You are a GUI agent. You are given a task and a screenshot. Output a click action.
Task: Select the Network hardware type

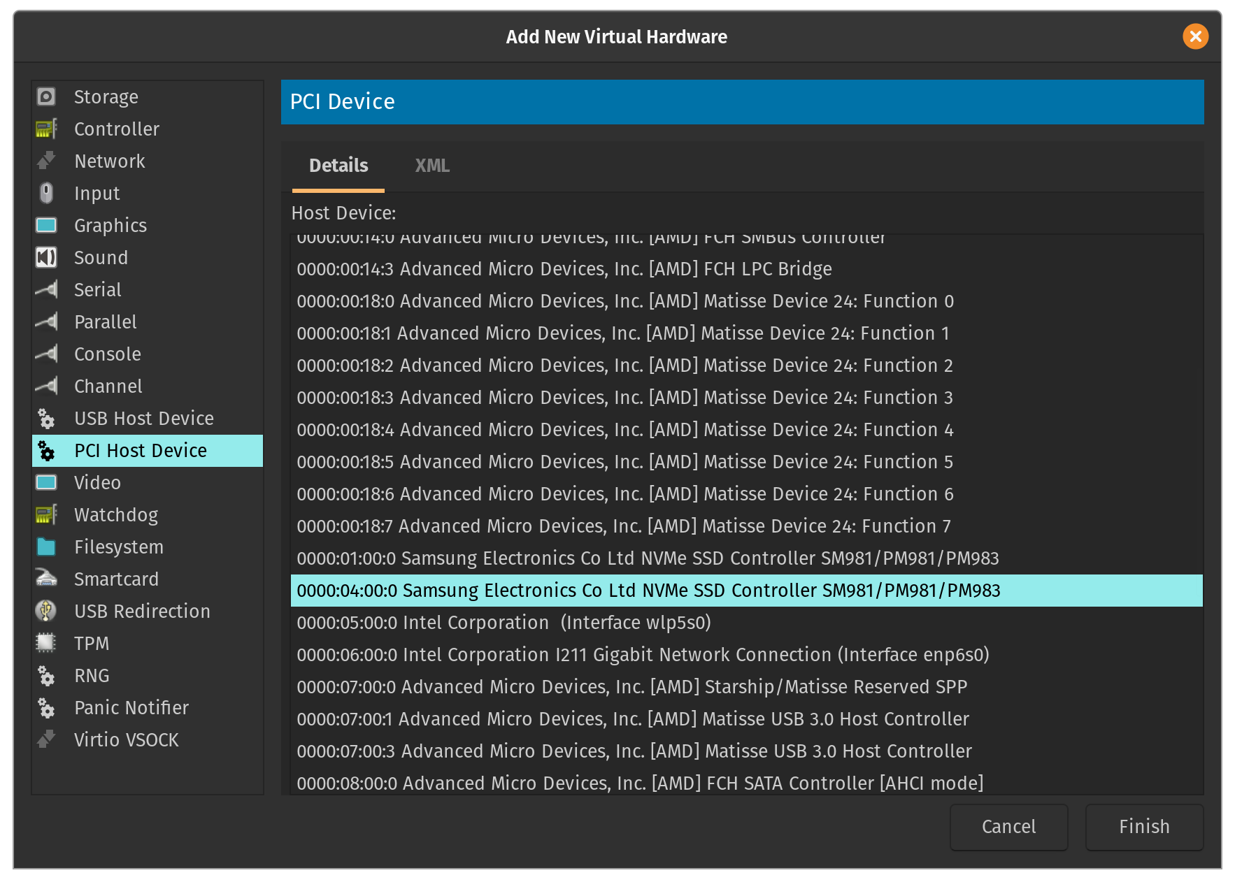click(x=110, y=161)
